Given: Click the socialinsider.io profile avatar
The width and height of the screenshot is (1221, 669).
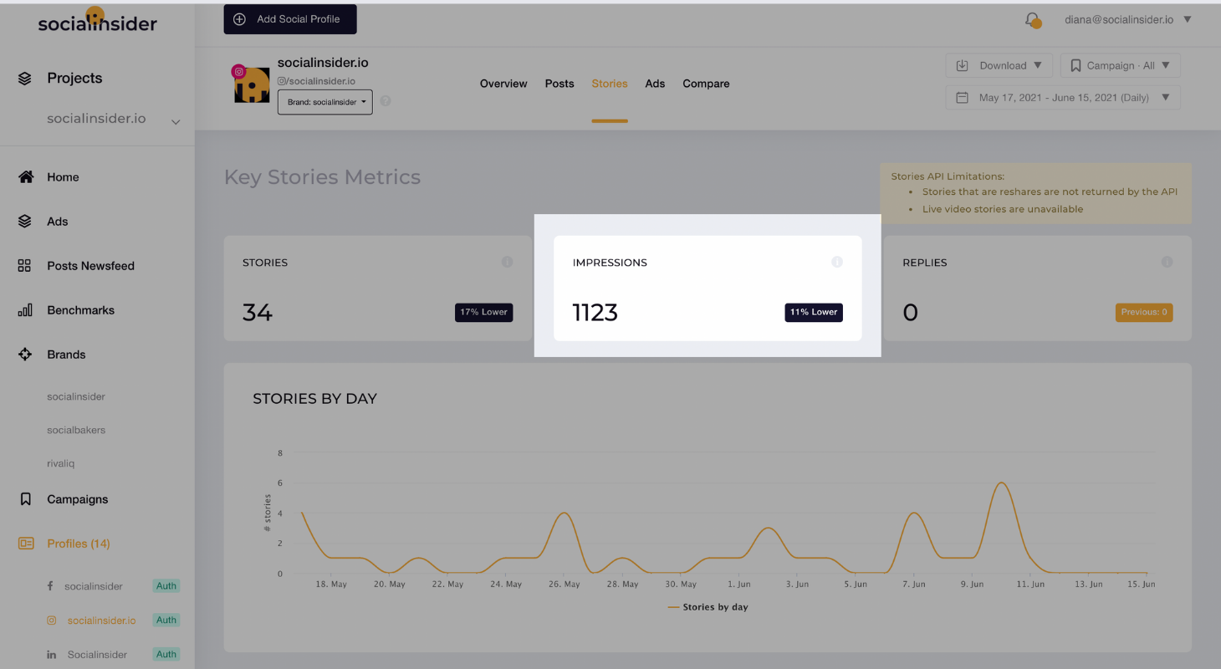Looking at the screenshot, I should point(251,84).
